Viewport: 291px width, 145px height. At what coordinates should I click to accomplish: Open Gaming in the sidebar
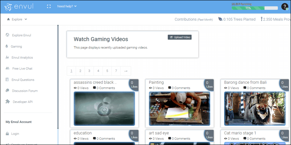coord(16,46)
